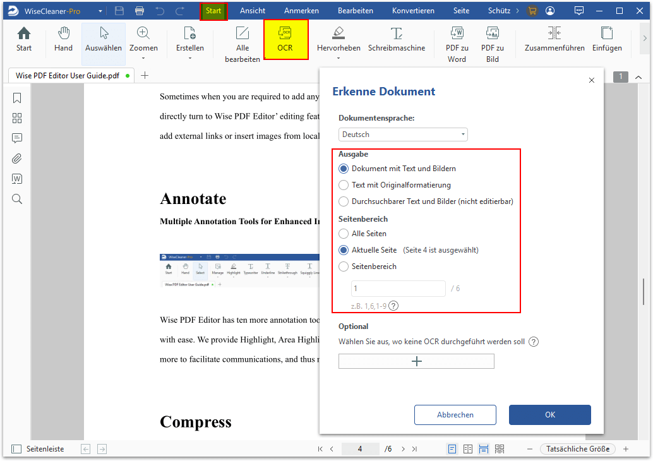The width and height of the screenshot is (653, 461).
Task: Open the Start ribbon tab
Action: (213, 11)
